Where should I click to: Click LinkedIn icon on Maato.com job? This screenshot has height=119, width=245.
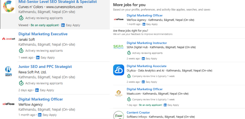(x=165, y=105)
